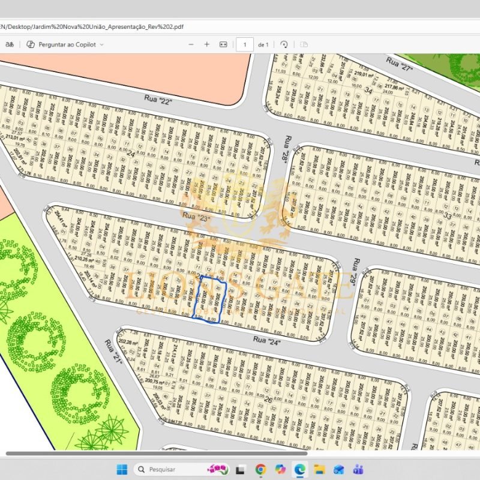Click the Rua "24" street label
The width and height of the screenshot is (480, 480).
point(267,340)
